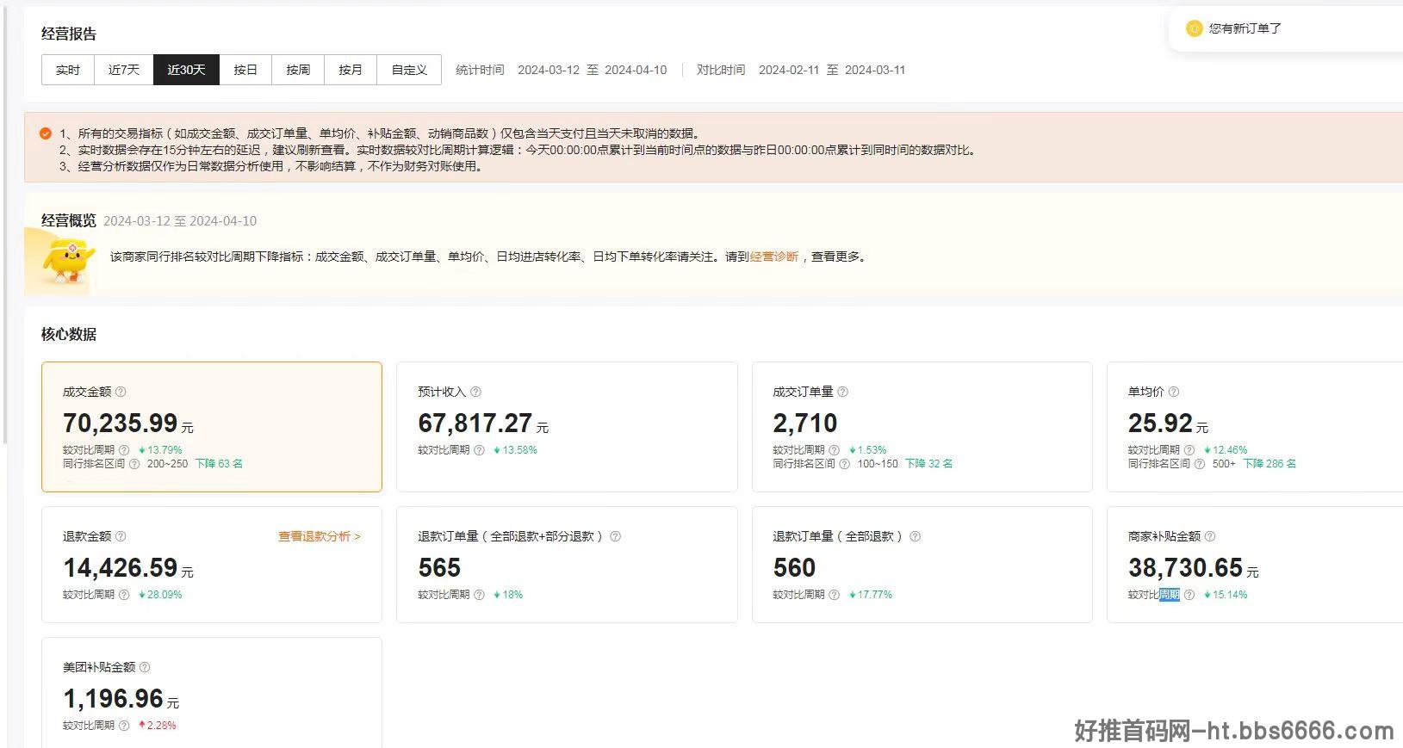This screenshot has height=748, width=1403.
Task: Click 较对比周期 help icon in 退款金额 card
Action: [124, 595]
